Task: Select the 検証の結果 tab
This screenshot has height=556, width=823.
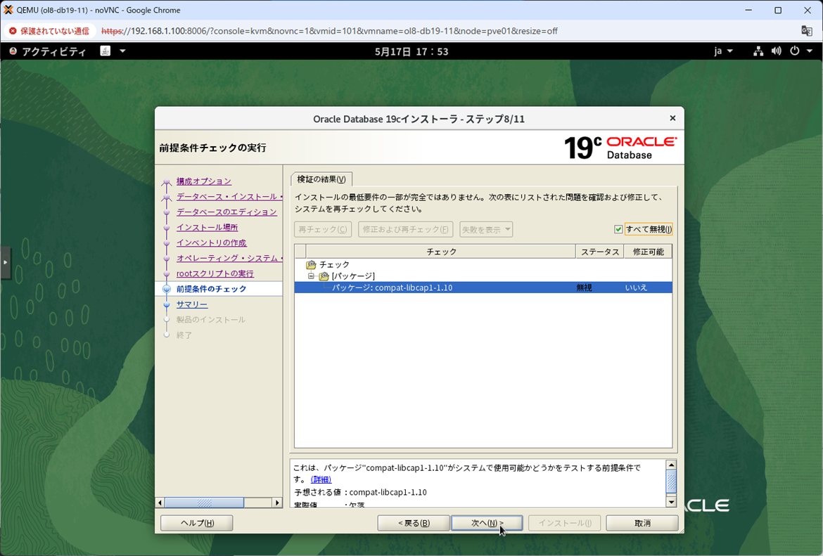Action: 321,179
